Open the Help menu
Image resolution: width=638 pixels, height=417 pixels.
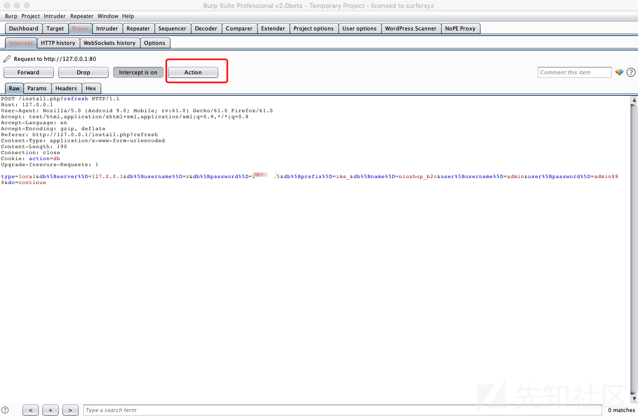pos(128,16)
